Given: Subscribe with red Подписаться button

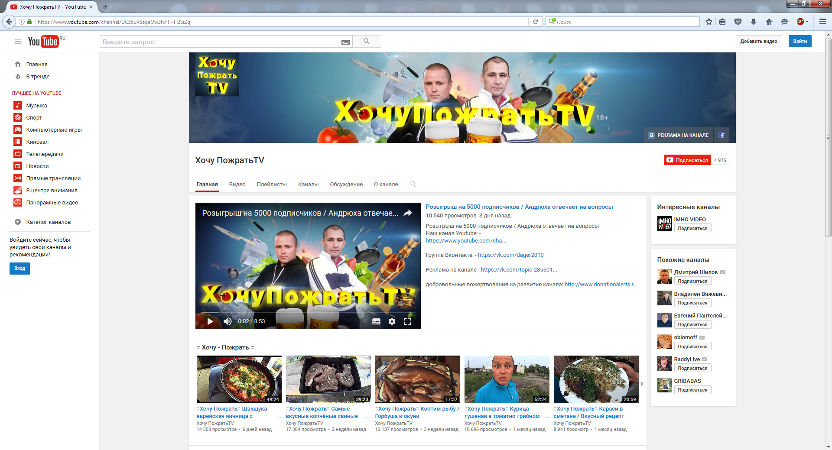Looking at the screenshot, I should (687, 160).
